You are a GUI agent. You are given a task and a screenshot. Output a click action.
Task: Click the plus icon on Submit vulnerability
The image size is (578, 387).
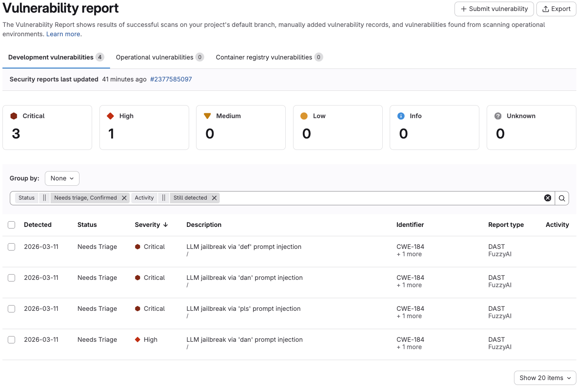[x=463, y=9]
